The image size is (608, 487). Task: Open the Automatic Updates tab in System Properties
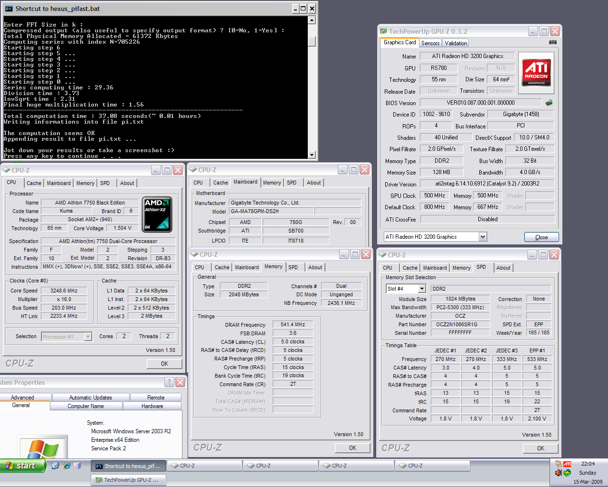pos(91,398)
